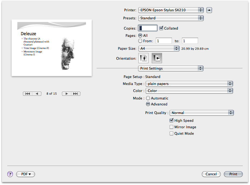The height and width of the screenshot is (185, 250).
Task: Enable Quiet Mode checkbox
Action: pos(171,133)
